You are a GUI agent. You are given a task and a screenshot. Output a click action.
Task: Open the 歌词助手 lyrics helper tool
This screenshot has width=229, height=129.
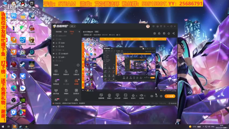76,91
